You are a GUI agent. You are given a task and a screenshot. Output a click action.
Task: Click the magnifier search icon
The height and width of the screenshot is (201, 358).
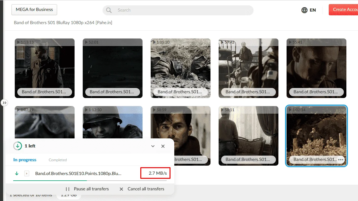click(109, 10)
